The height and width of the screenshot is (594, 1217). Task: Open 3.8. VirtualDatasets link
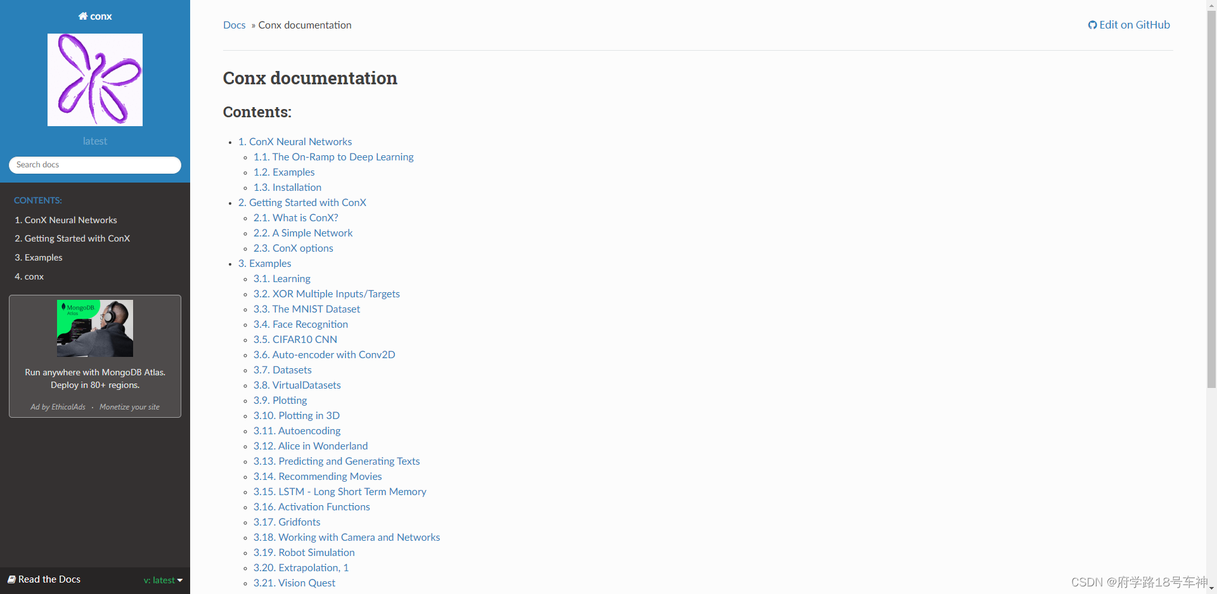tap(297, 385)
